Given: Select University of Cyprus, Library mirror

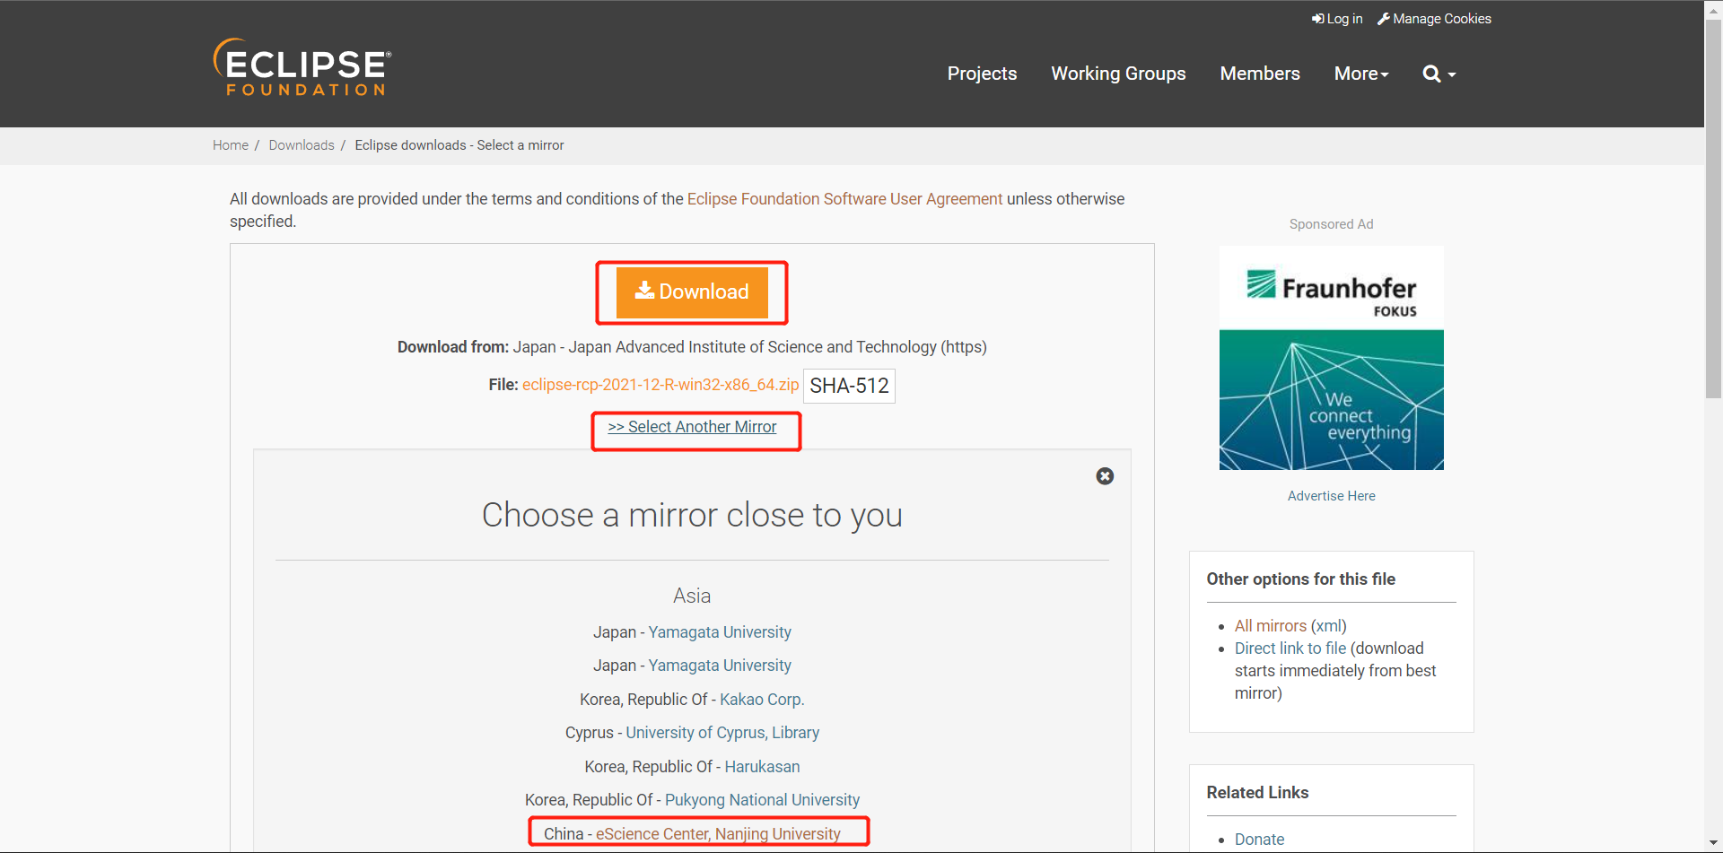Looking at the screenshot, I should [722, 733].
